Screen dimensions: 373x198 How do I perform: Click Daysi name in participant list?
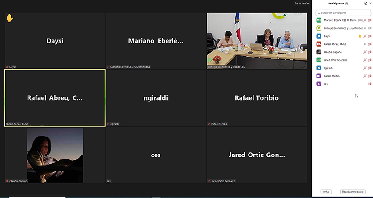tap(327, 36)
